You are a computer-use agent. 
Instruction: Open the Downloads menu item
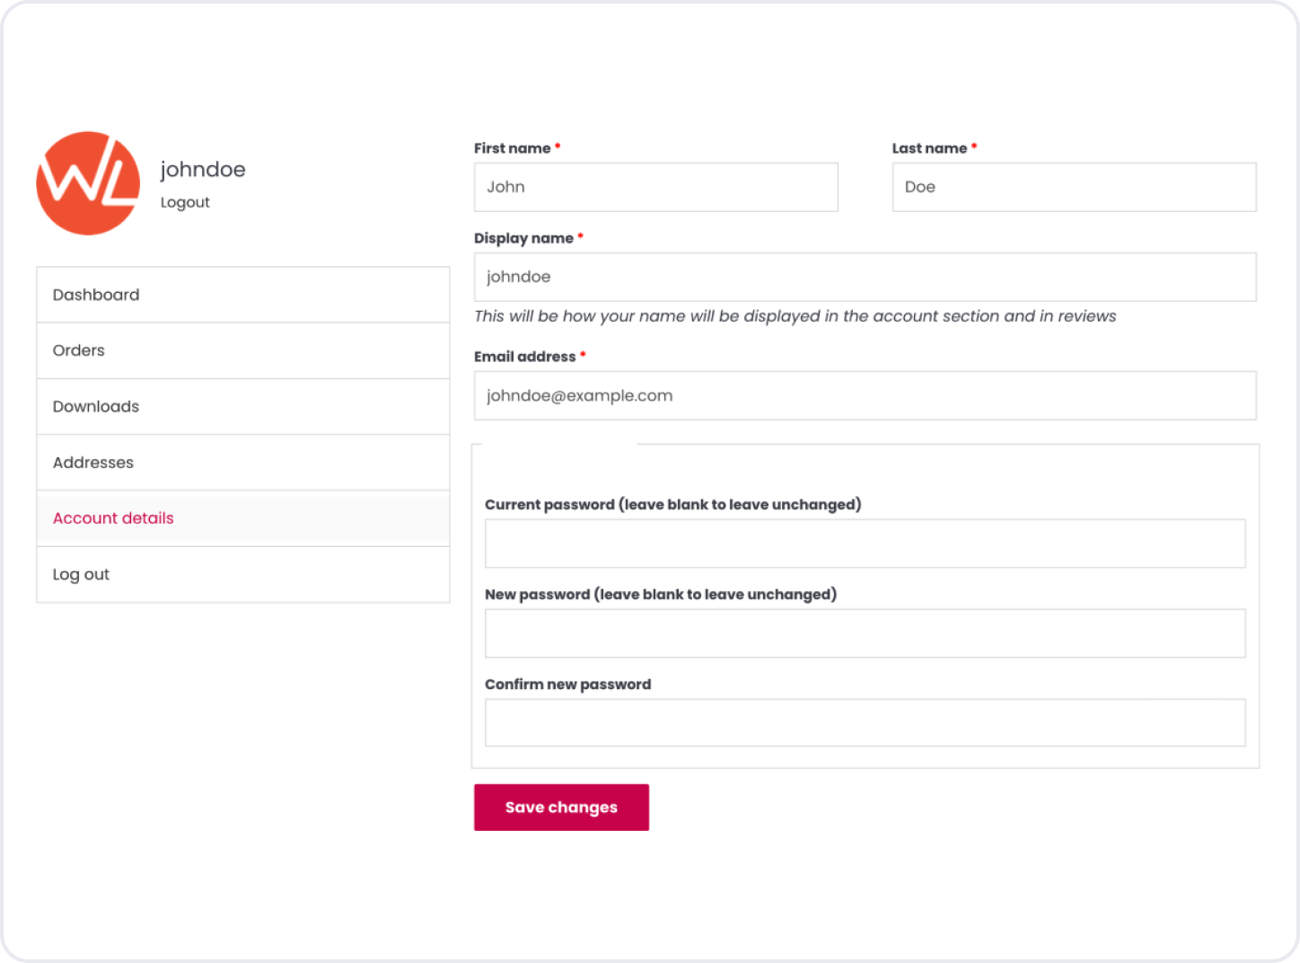96,406
